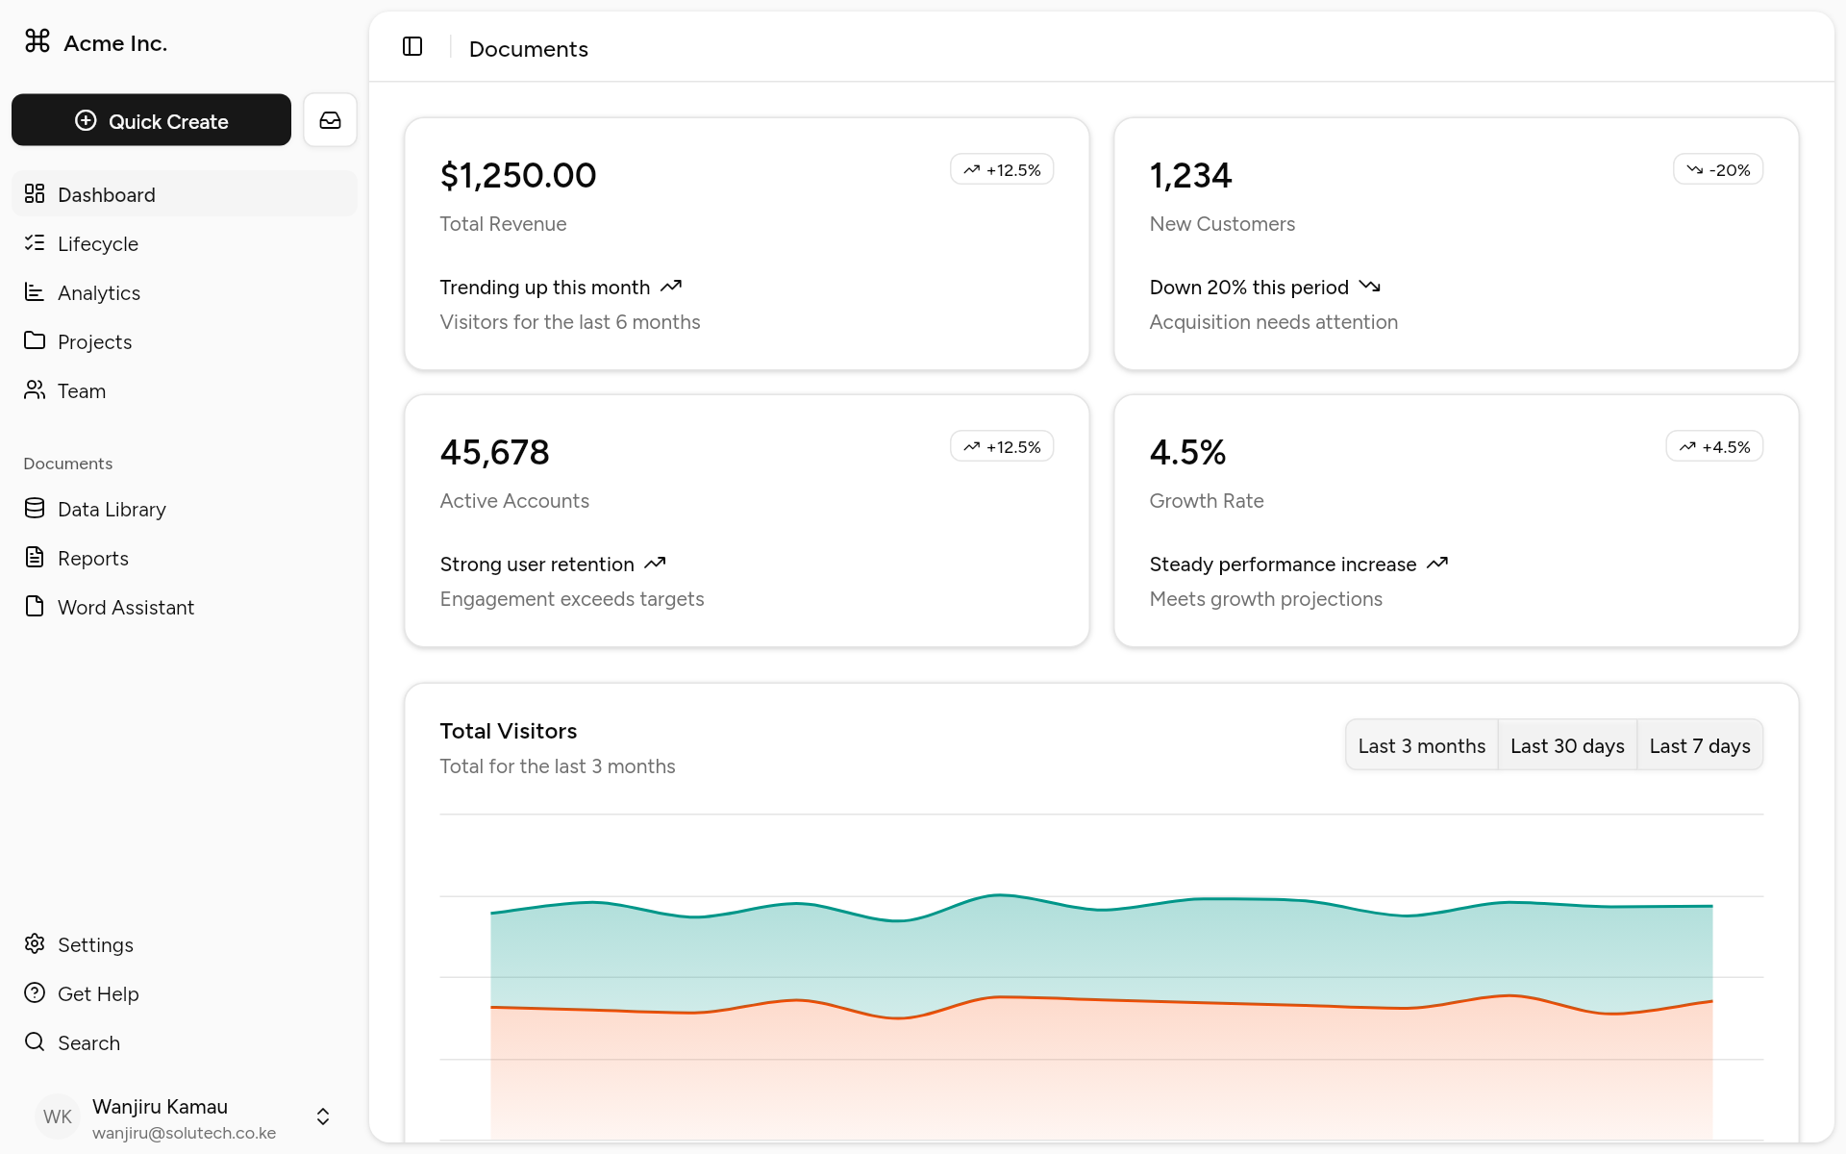Navigate to Projects
Image resolution: width=1846 pixels, height=1154 pixels.
pos(185,341)
